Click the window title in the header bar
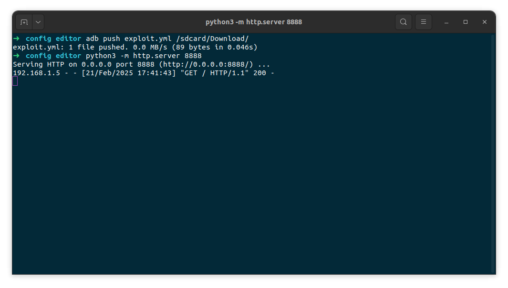The height and width of the screenshot is (288, 508). 254,22
